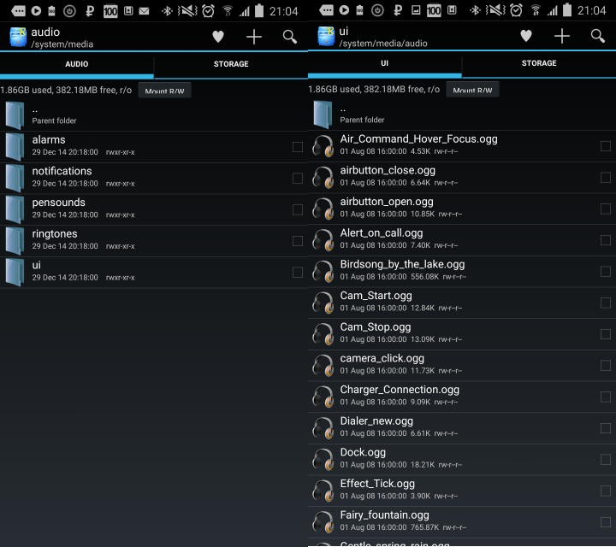The height and width of the screenshot is (547, 616).
Task: Tap headphone icon for Cam_Stop.ogg
Action: tap(323, 334)
